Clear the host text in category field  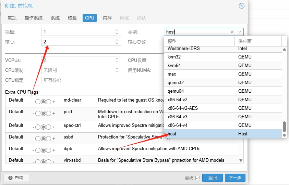[232, 32]
